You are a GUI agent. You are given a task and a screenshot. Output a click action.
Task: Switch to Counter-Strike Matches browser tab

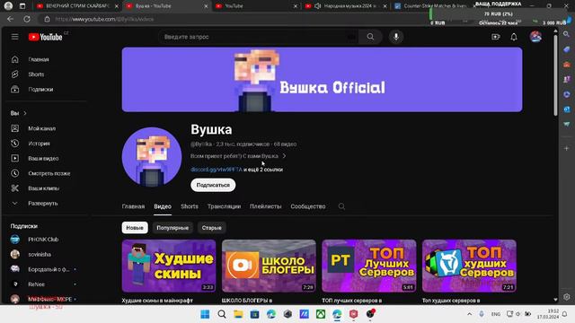tap(435, 6)
